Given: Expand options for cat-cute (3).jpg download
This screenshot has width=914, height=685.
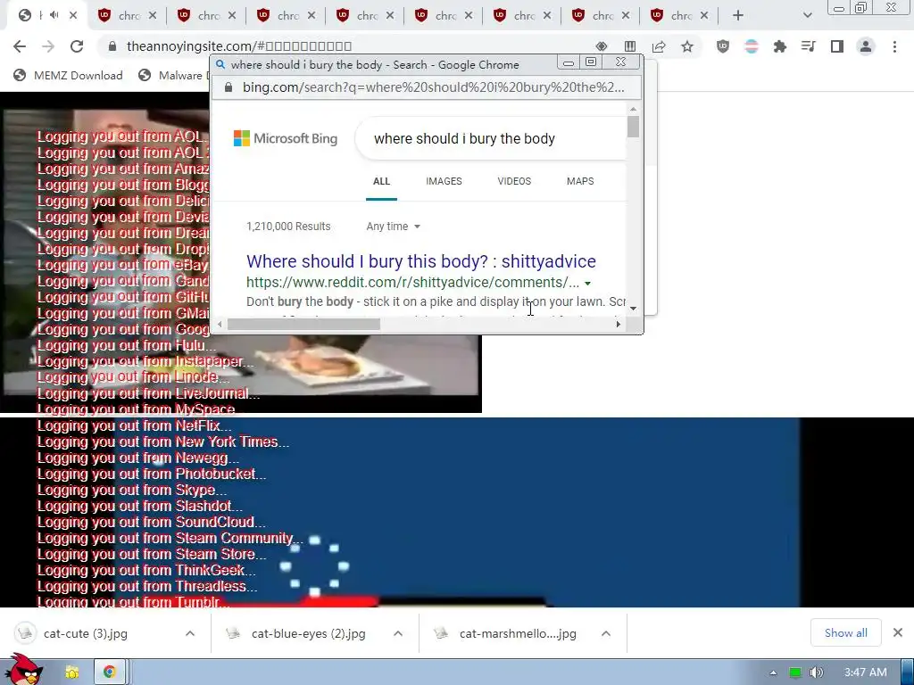Looking at the screenshot, I should [190, 633].
